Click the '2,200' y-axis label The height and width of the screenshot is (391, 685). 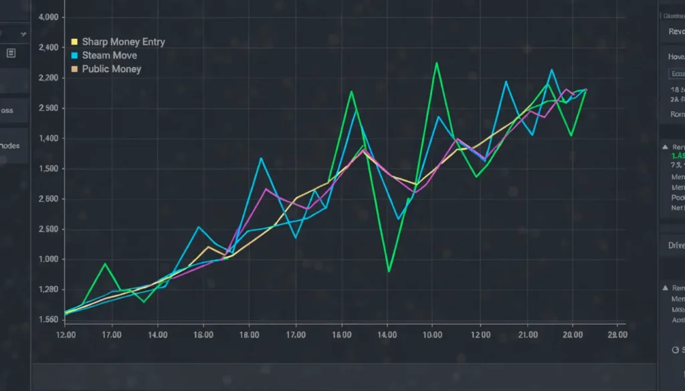click(x=48, y=78)
